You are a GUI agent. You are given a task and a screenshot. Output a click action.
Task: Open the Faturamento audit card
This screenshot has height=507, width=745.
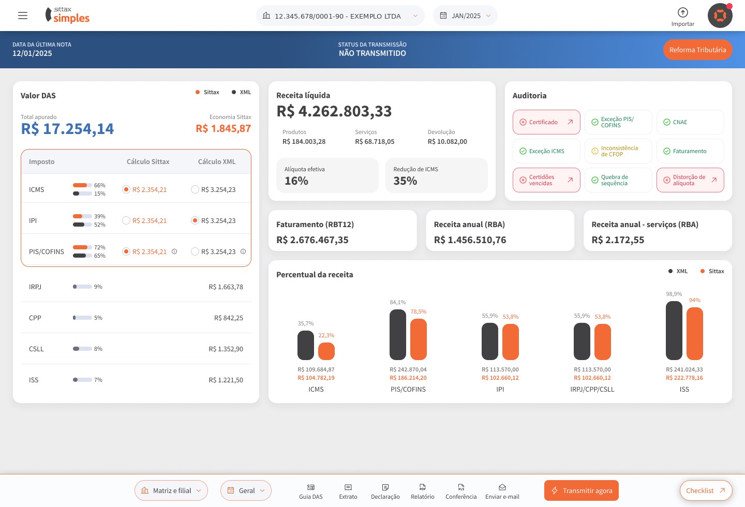pyautogui.click(x=690, y=151)
